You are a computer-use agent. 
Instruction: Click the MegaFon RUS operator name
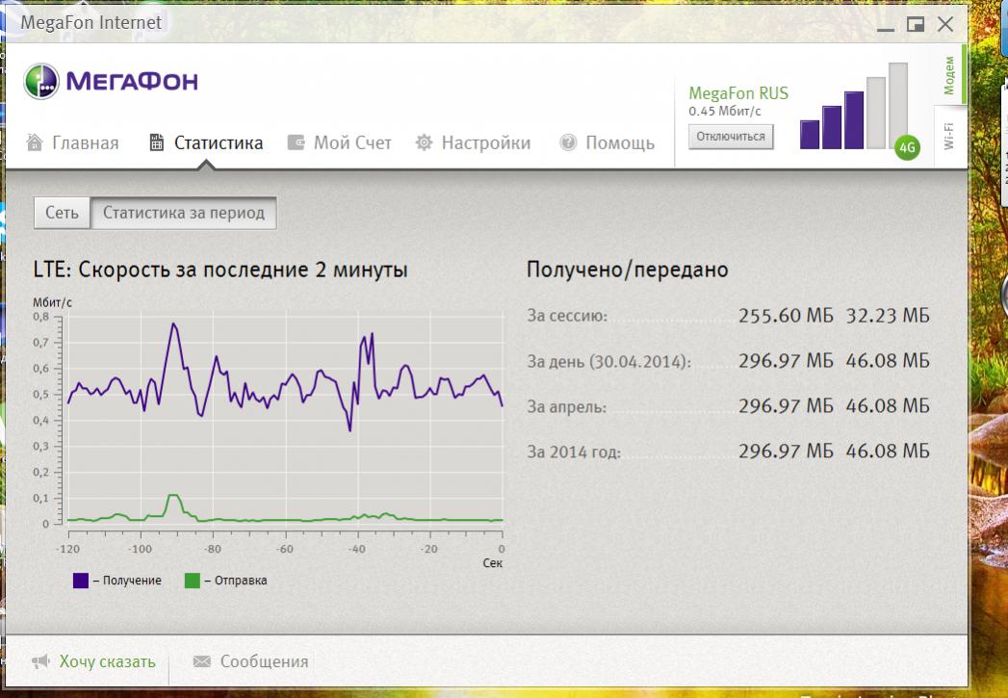pos(738,93)
